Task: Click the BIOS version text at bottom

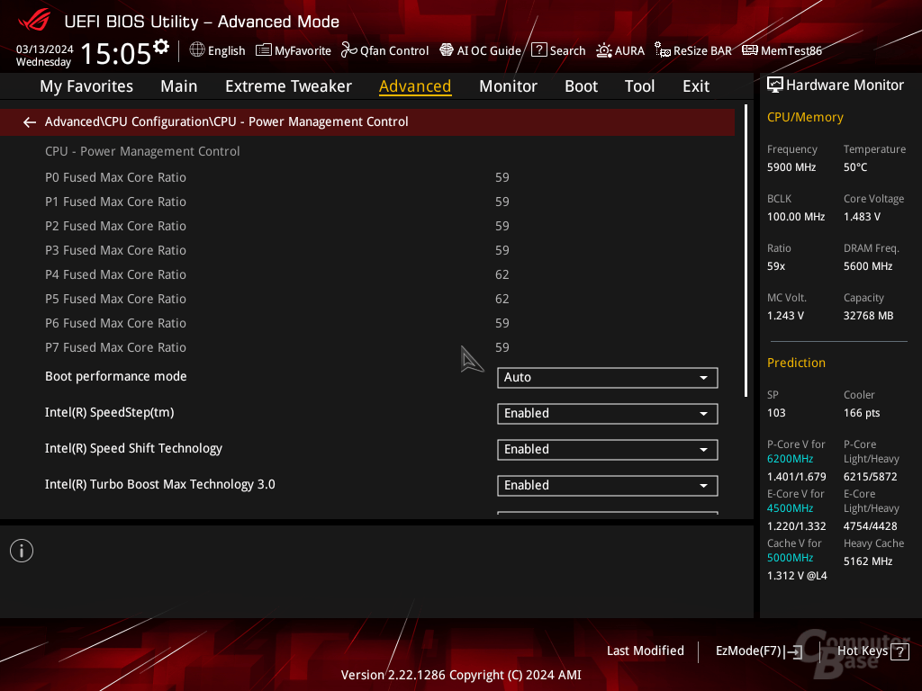Action: click(461, 675)
